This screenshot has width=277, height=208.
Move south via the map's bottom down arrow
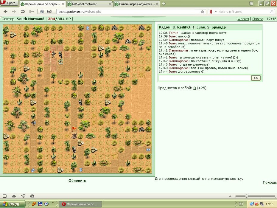[81, 170]
